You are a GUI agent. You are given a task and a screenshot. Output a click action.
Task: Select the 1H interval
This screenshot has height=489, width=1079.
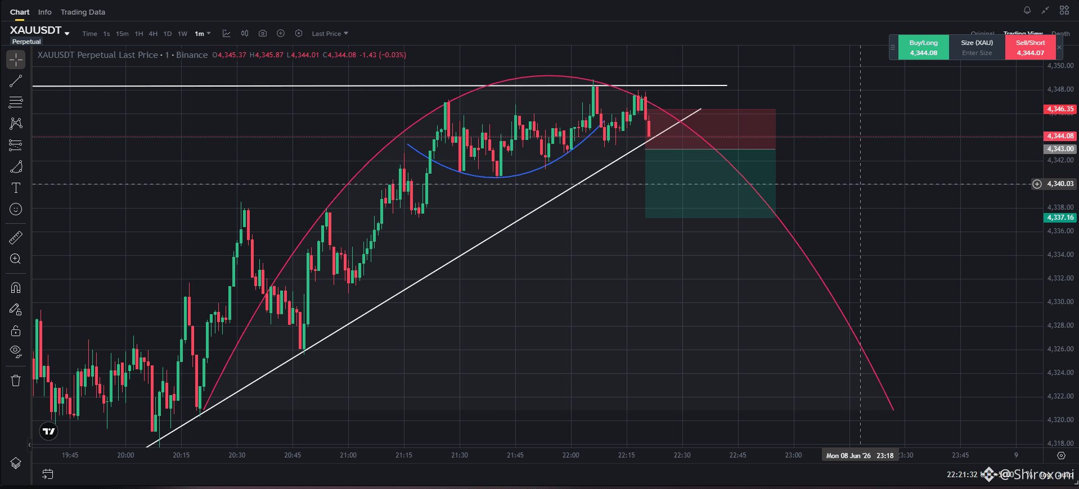[139, 34]
